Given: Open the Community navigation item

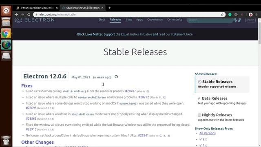Looking at the screenshot, I should coord(175,20).
